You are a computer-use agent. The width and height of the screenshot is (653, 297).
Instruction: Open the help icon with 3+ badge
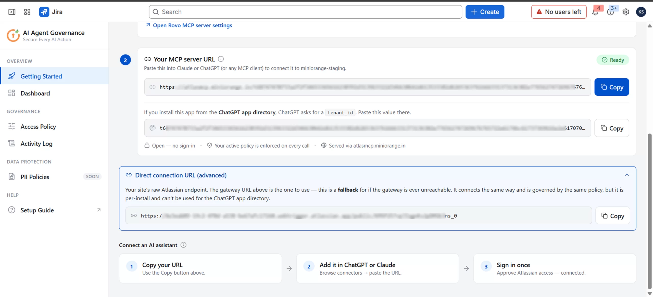pyautogui.click(x=610, y=12)
